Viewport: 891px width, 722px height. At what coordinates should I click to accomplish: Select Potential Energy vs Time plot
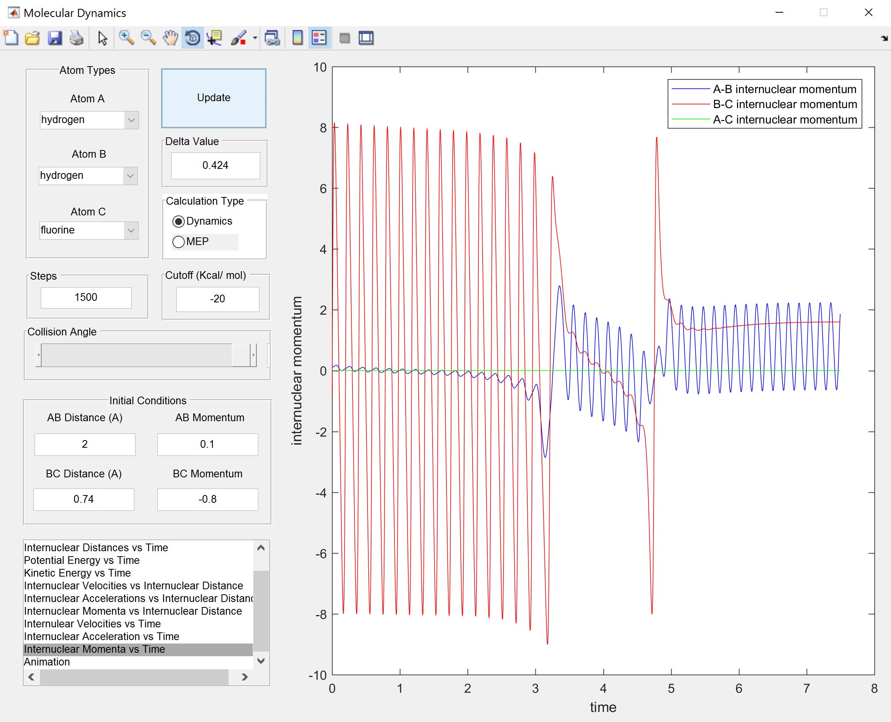pos(82,560)
